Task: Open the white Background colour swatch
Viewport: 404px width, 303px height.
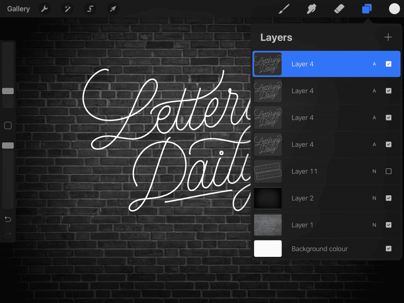Action: pyautogui.click(x=268, y=249)
